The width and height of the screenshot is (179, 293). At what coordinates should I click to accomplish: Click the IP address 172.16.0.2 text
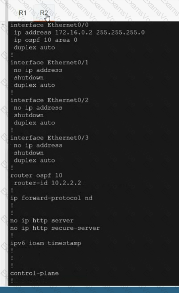[x=74, y=32]
